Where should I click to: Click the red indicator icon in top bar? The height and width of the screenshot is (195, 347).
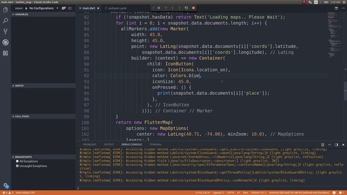[304, 2]
